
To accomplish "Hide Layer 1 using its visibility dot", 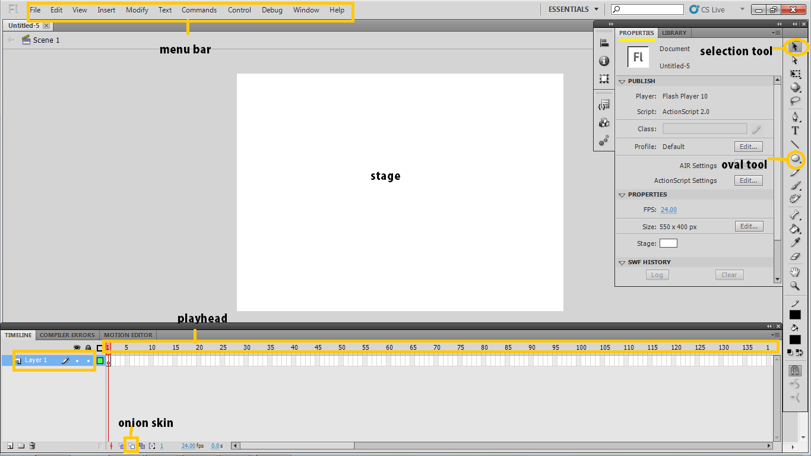I will (x=77, y=360).
